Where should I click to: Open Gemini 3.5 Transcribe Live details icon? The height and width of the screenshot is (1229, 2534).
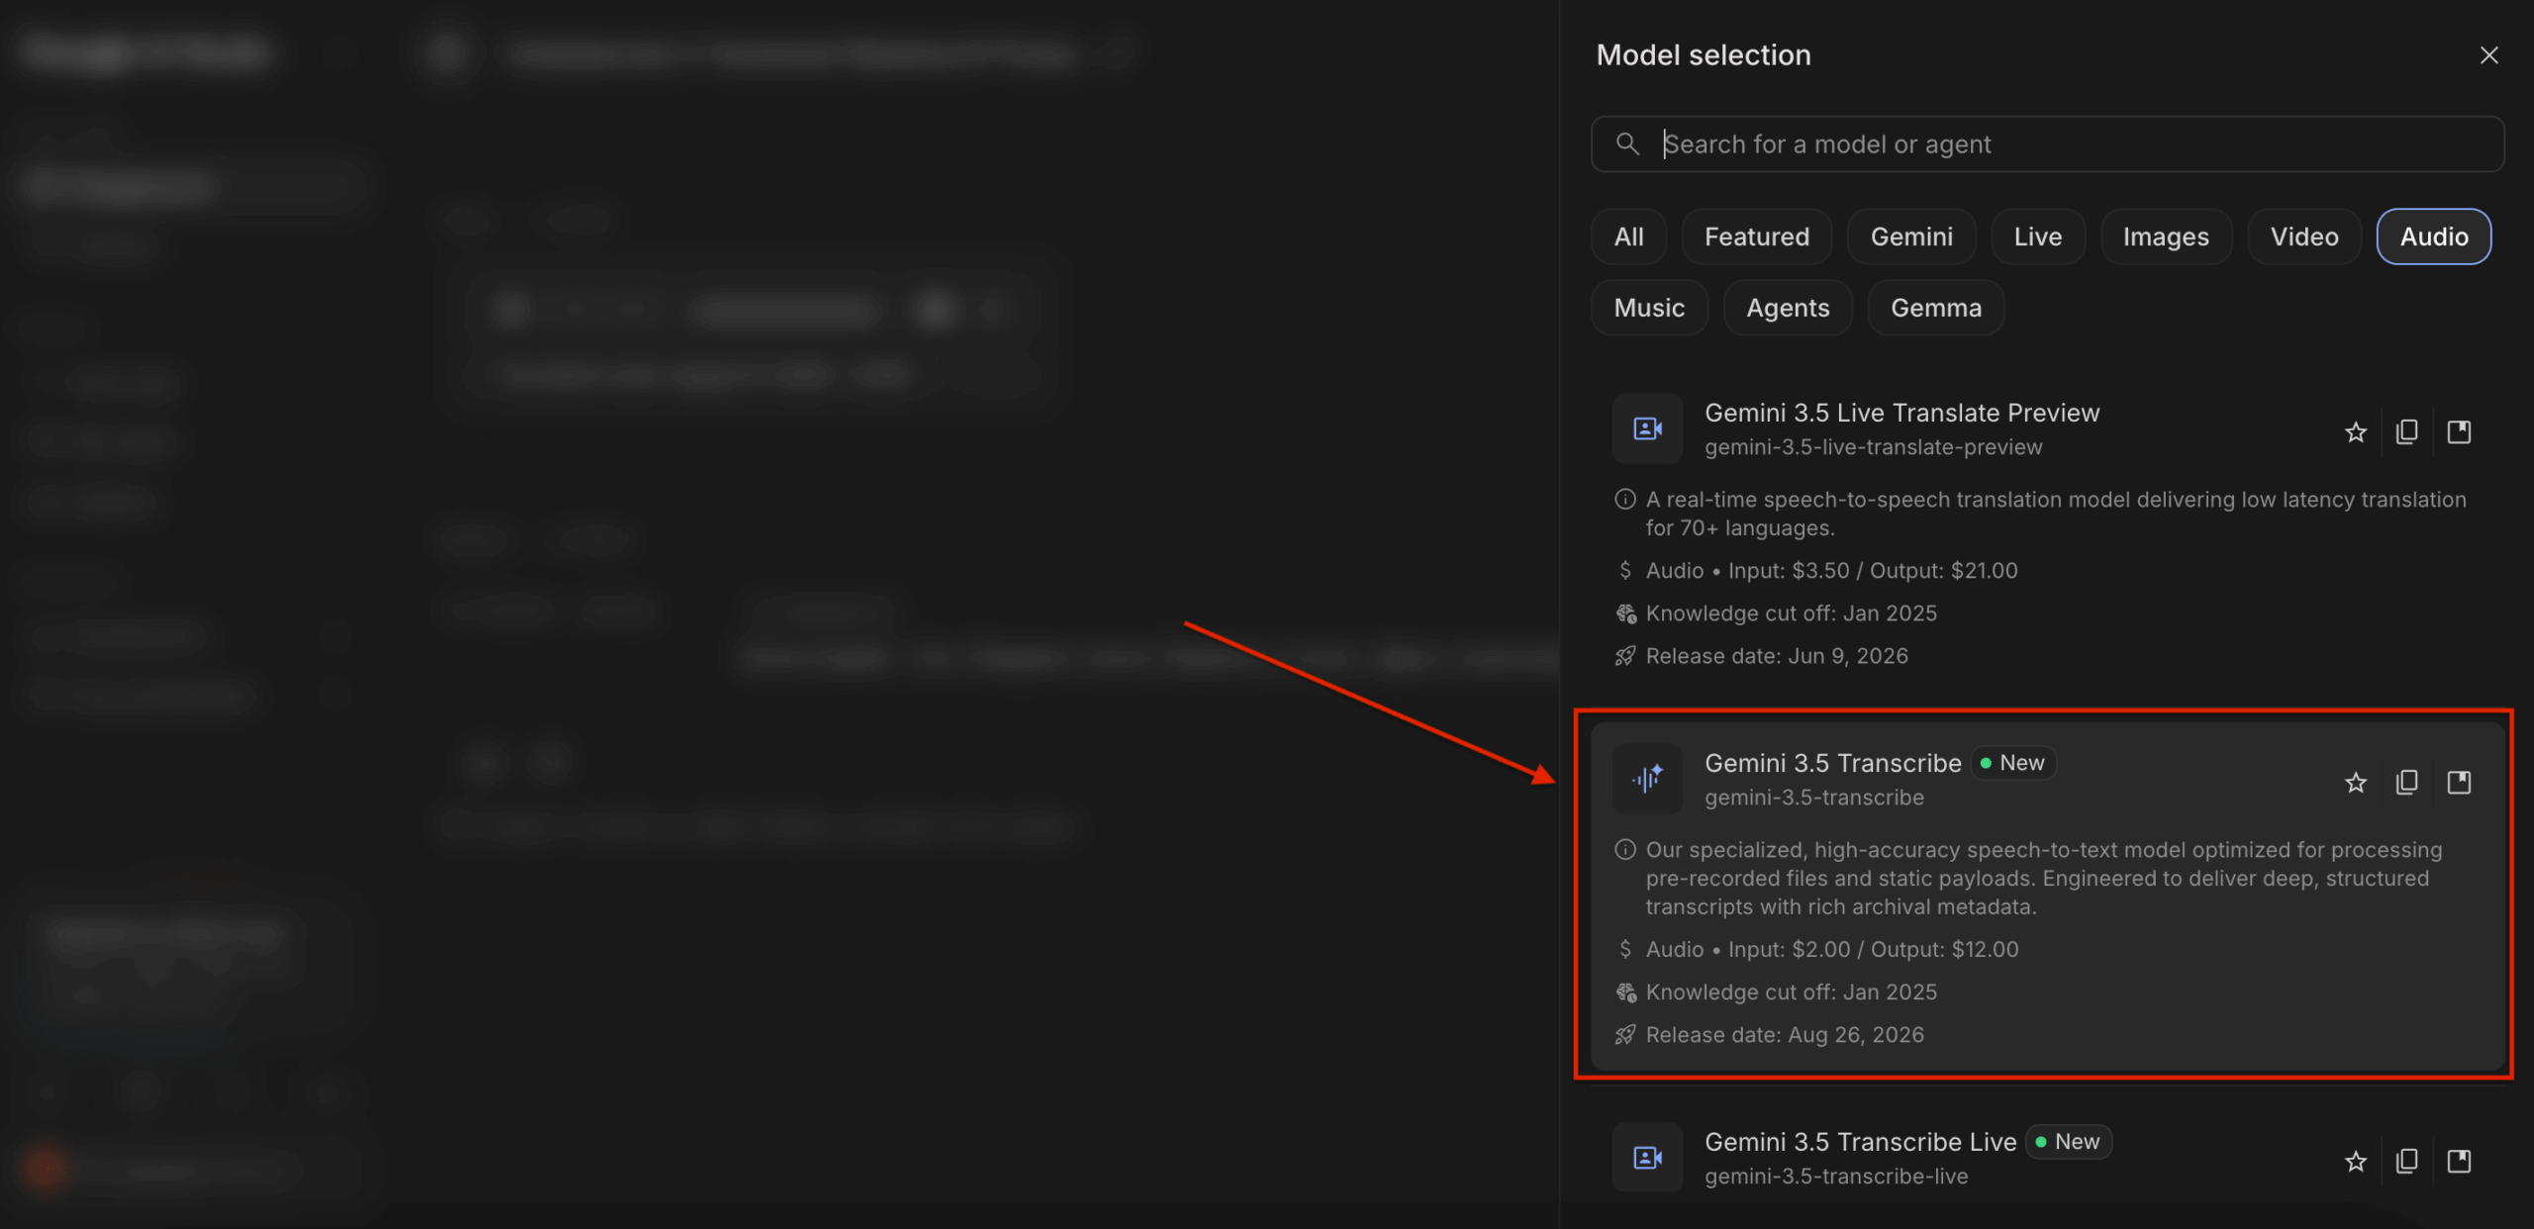pyautogui.click(x=2460, y=1161)
